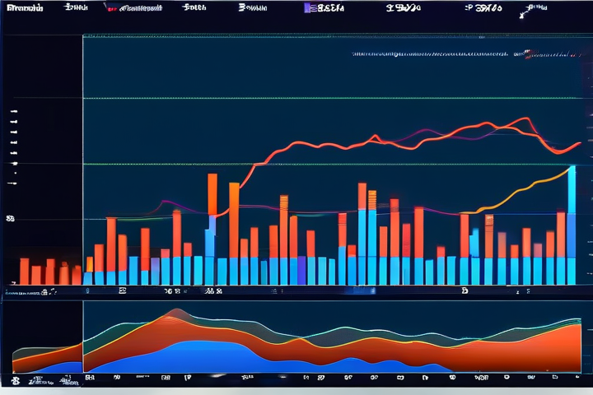The height and width of the screenshot is (395, 593).
Task: Select the tall light-blue bar at far right
Action: pyautogui.click(x=571, y=222)
